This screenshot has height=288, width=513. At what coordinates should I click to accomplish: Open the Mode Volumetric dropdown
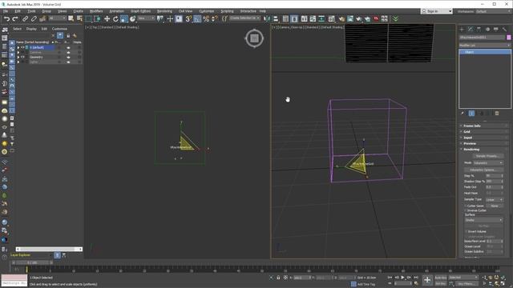488,163
